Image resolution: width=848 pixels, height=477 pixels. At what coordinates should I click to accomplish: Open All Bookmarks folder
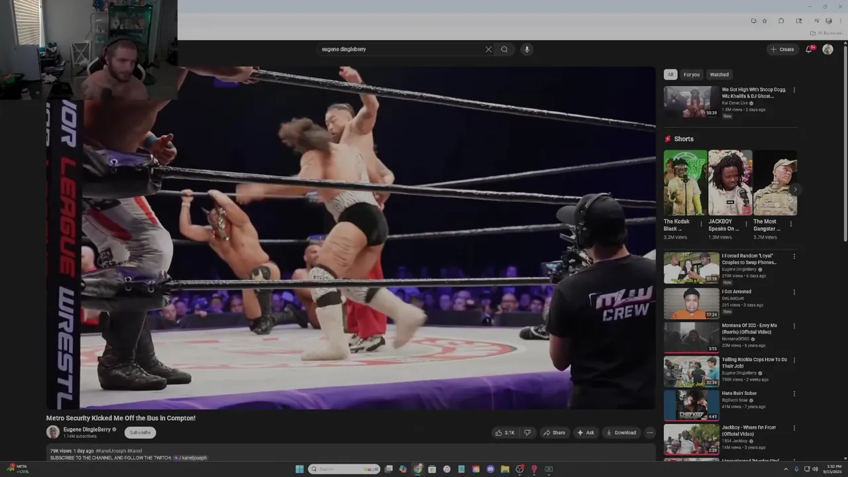(826, 33)
